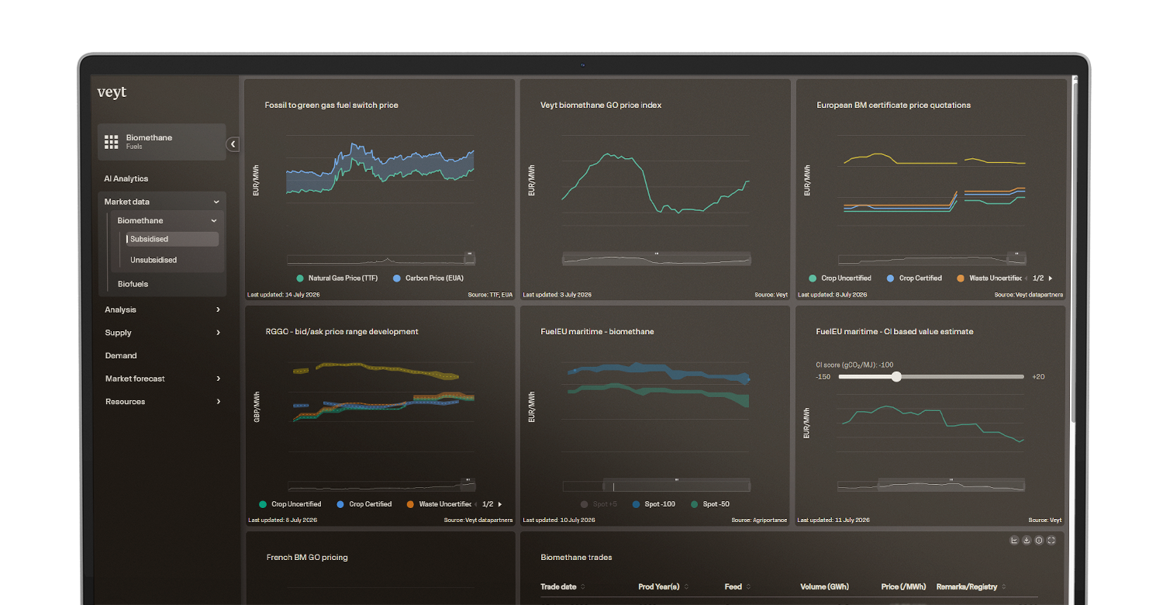Toggle Natural Gas Price (TTF) series

[336, 278]
